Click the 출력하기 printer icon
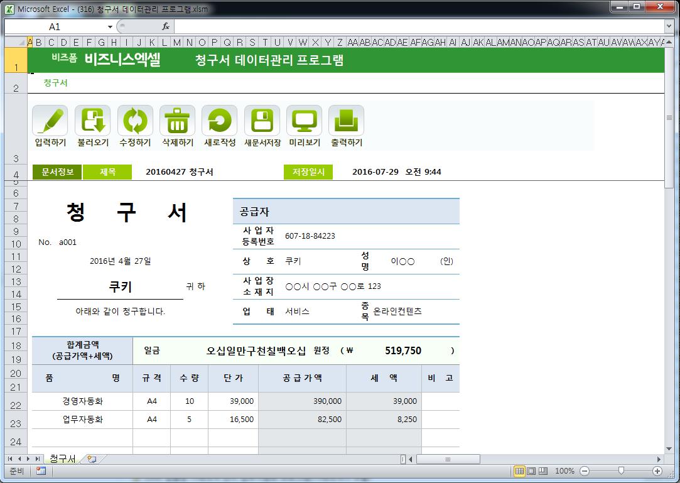This screenshot has height=483, width=680. (x=346, y=121)
